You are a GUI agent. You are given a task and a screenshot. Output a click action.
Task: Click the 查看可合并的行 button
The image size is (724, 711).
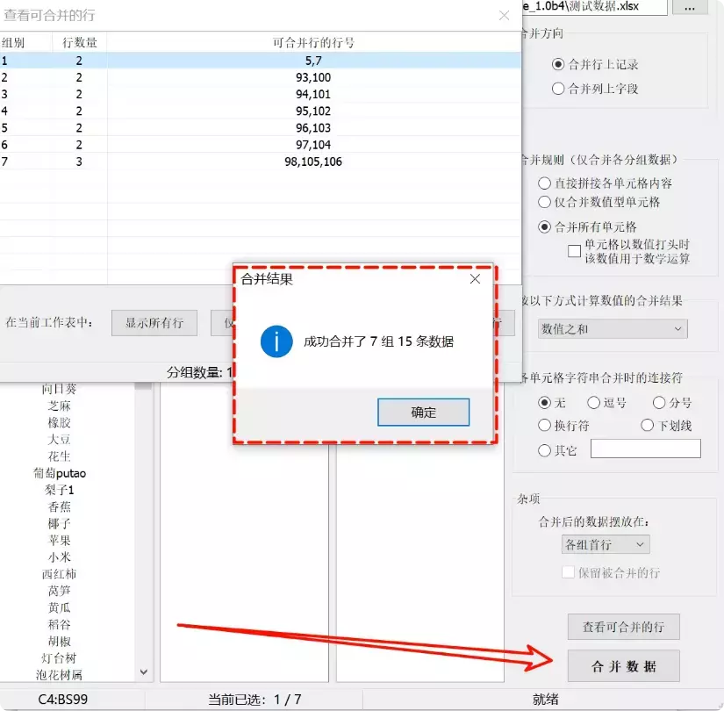click(623, 627)
